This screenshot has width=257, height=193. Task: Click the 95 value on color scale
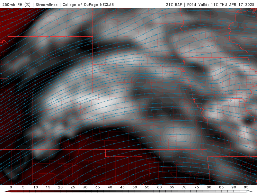(246, 187)
